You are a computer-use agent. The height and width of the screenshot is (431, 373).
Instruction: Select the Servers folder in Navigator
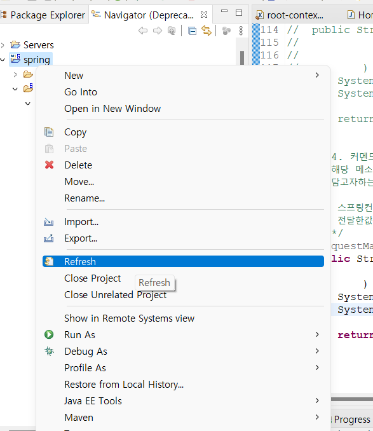click(39, 44)
